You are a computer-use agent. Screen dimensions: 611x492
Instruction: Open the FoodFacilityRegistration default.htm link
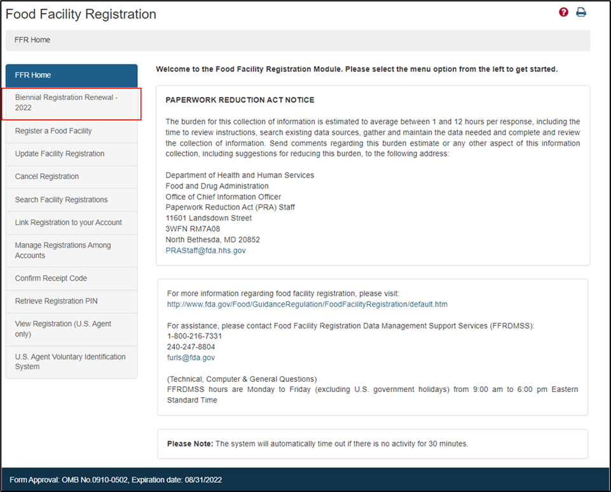click(x=307, y=304)
